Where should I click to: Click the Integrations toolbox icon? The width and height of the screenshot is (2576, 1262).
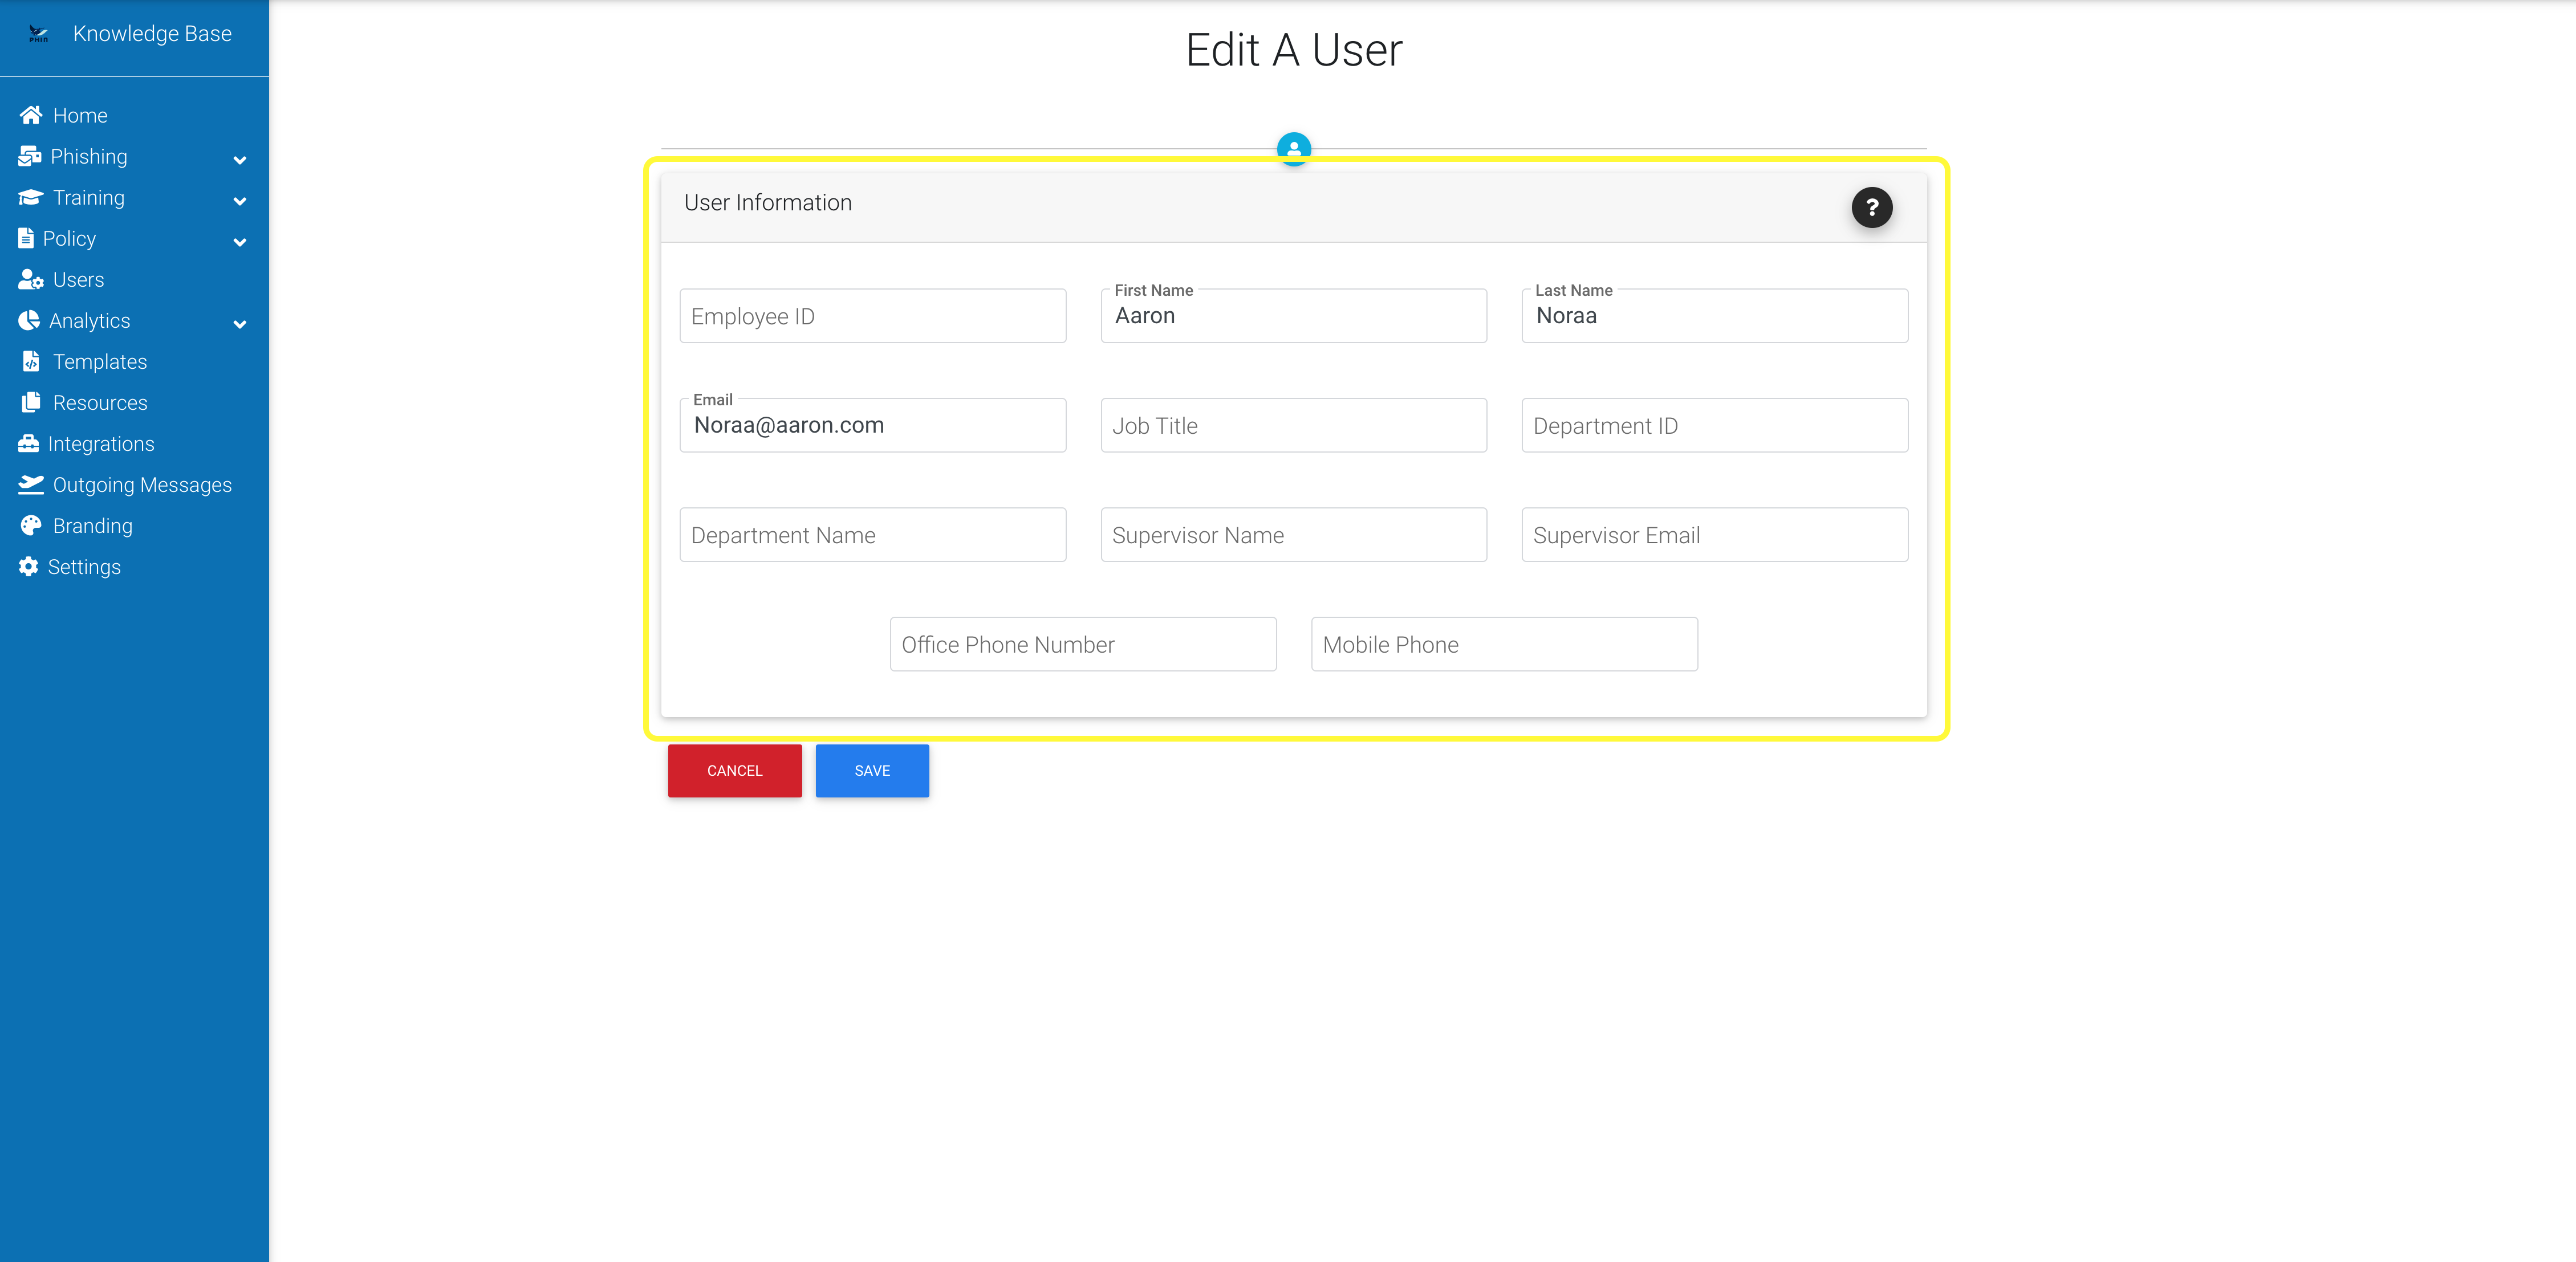point(29,443)
